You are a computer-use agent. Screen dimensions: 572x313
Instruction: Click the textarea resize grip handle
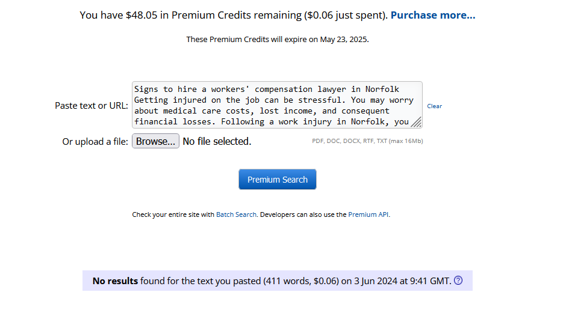point(417,123)
